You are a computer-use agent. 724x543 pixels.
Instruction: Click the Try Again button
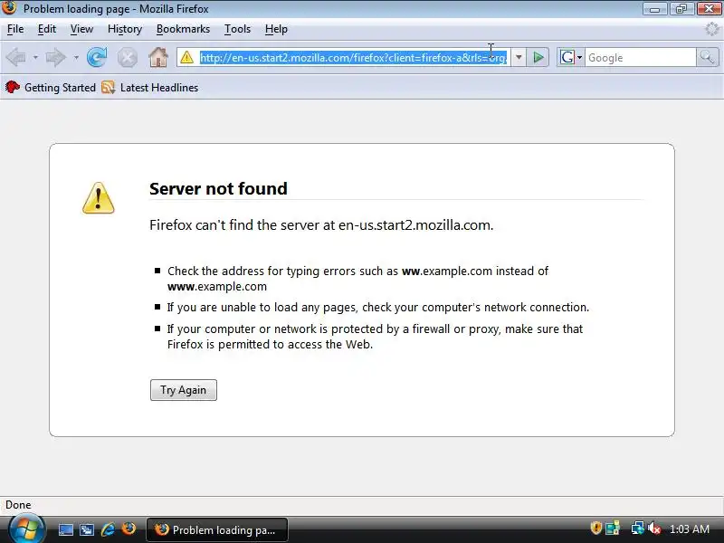184,390
